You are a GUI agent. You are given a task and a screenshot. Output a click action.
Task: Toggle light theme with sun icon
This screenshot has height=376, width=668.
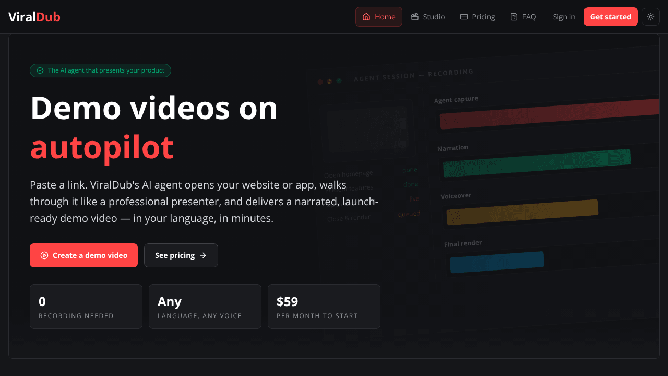coord(651,17)
